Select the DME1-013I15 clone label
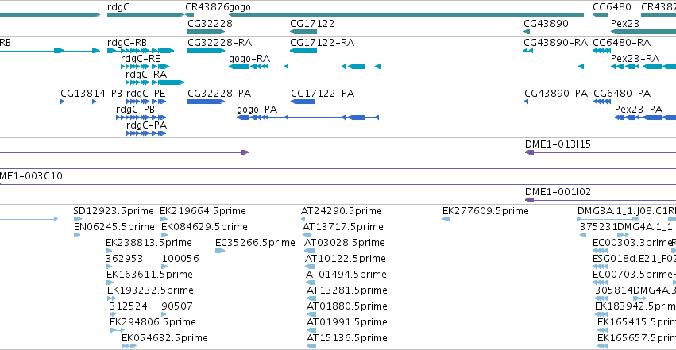The width and height of the screenshot is (676, 350). click(x=558, y=144)
